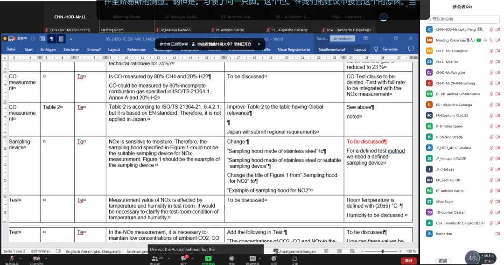
Task: Click the Word undo/repeat icon in title bar
Action: pyautogui.click(x=33, y=39)
